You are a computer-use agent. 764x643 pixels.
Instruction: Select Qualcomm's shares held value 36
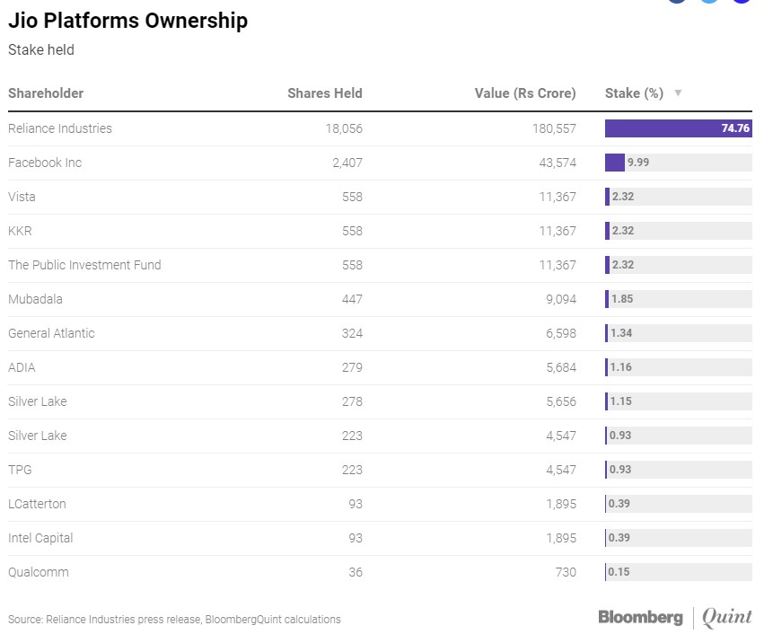point(356,572)
